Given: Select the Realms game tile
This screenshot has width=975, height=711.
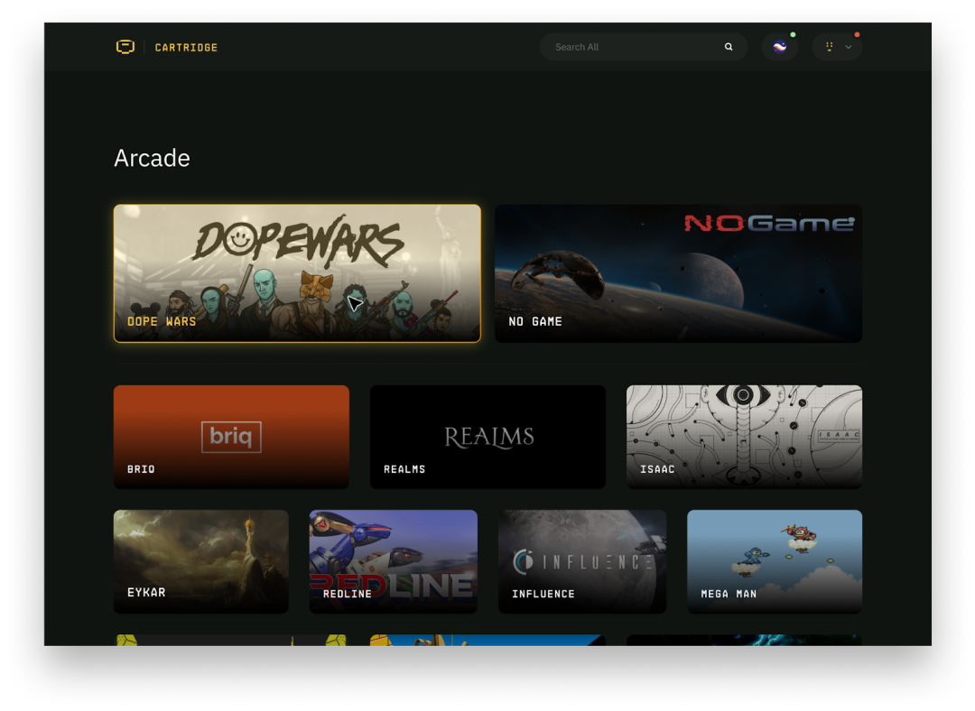Looking at the screenshot, I should pyautogui.click(x=487, y=437).
